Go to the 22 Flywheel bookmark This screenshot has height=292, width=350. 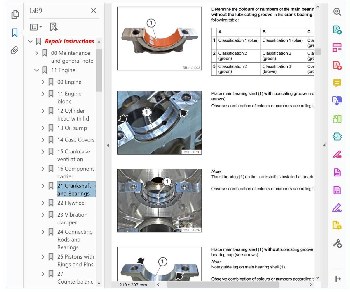71,203
